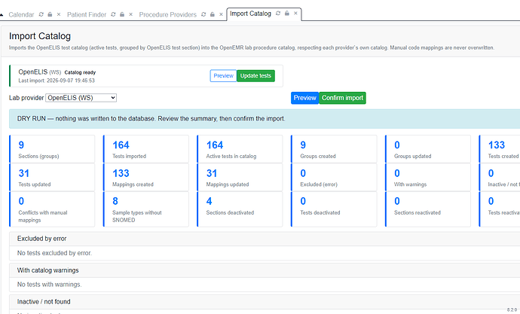This screenshot has width=520, height=314.
Task: Click the 'Tests updated' stat card
Action: click(52, 177)
